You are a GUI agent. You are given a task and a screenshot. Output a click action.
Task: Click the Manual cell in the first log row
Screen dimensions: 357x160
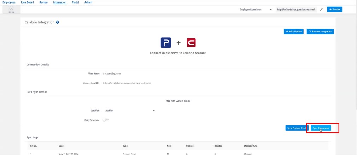coord(248,154)
